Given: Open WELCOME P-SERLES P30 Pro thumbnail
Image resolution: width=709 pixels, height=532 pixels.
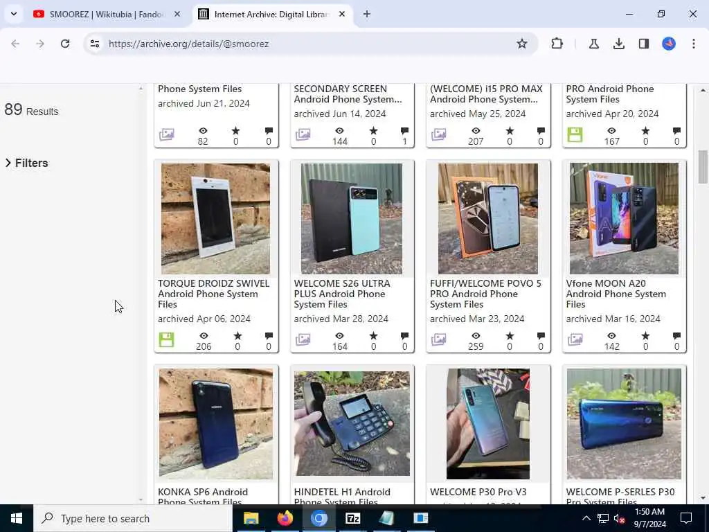Looking at the screenshot, I should (624, 423).
